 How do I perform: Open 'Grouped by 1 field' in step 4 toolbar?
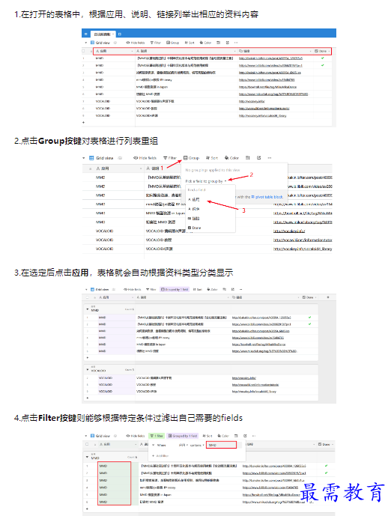pyautogui.click(x=183, y=436)
